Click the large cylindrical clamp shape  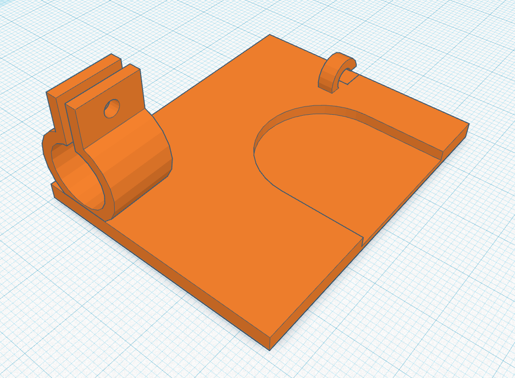[123, 162]
